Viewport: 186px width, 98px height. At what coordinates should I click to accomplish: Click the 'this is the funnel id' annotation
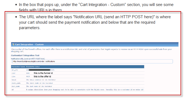43,73
